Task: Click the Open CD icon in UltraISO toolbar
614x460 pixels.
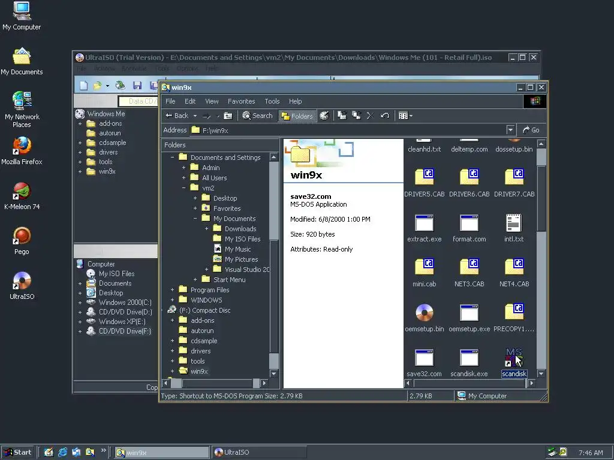Action: click(120, 85)
